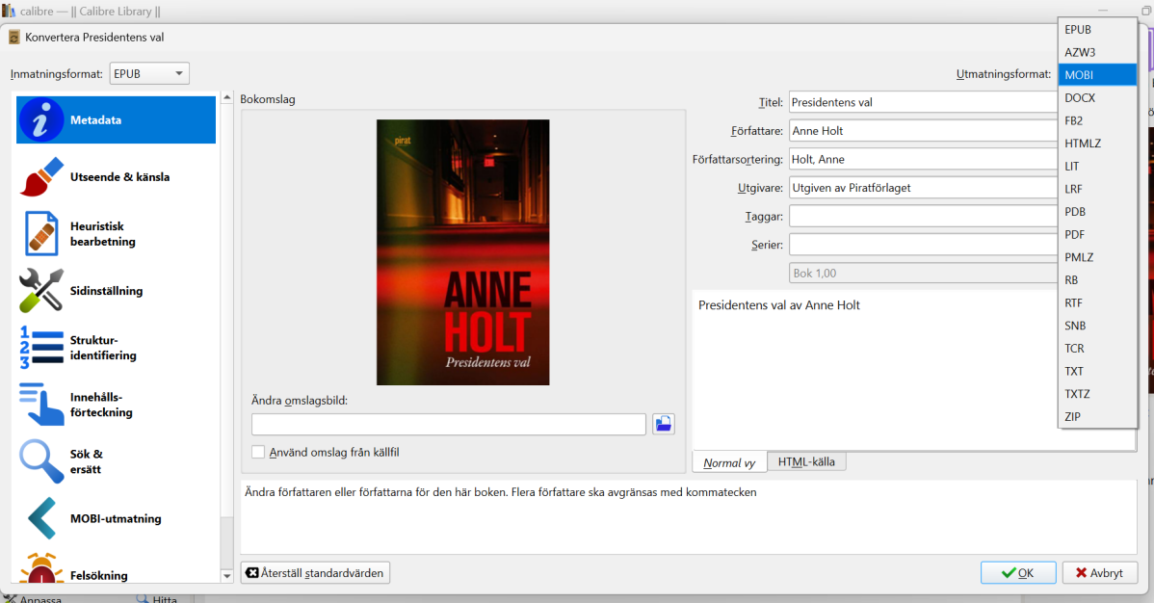1154x603 pixels.
Task: Click the Heuristisk bearbetning bandage icon
Action: tap(41, 233)
